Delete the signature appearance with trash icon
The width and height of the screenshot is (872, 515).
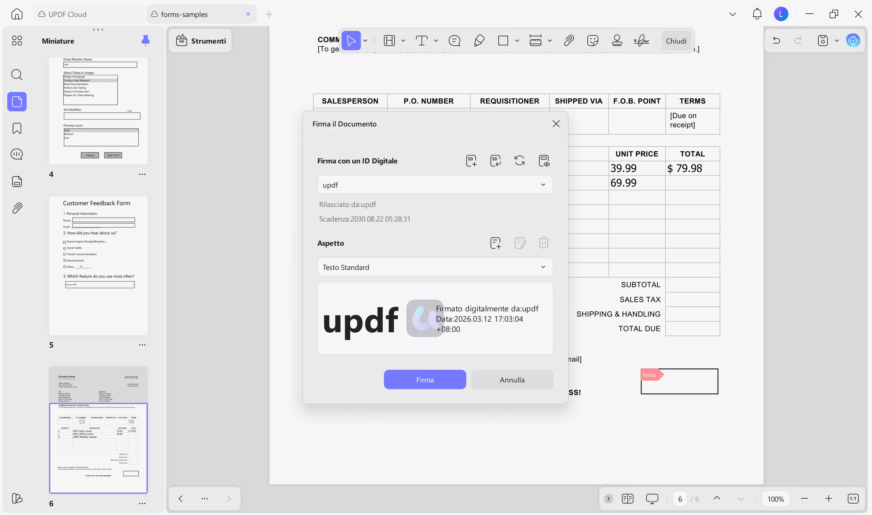click(543, 243)
